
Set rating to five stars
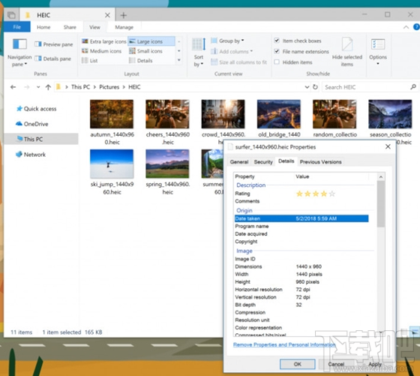point(331,194)
